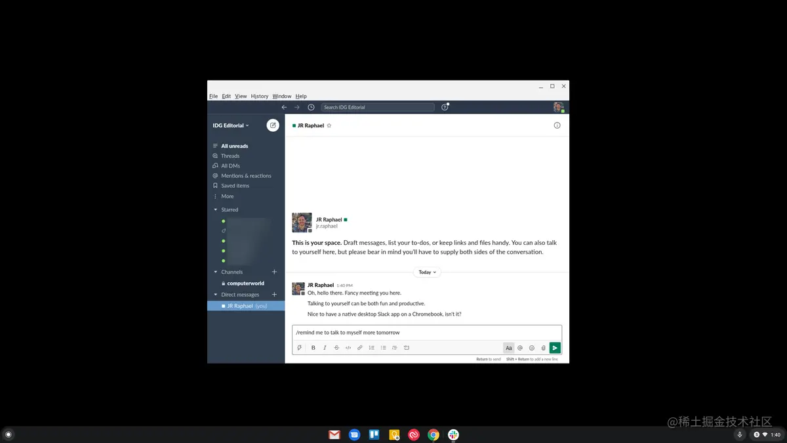787x443 pixels.
Task: Collapse the Channels section
Action: pos(216,272)
